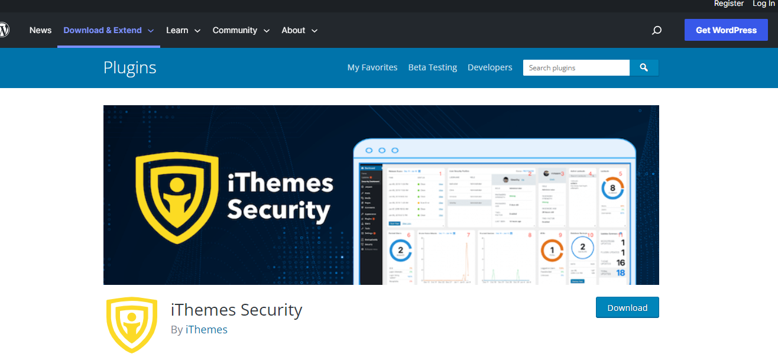Screen dimensions: 778x357
Task: Focus the Search plugins field
Action: click(576, 67)
